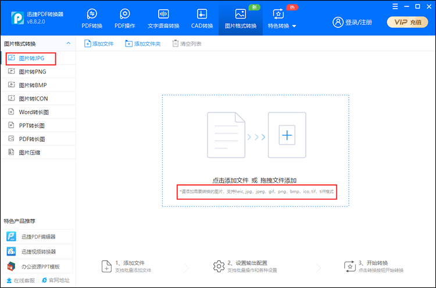Click the 图片转ICON item icon
This screenshot has height=288, width=436.
[12, 98]
